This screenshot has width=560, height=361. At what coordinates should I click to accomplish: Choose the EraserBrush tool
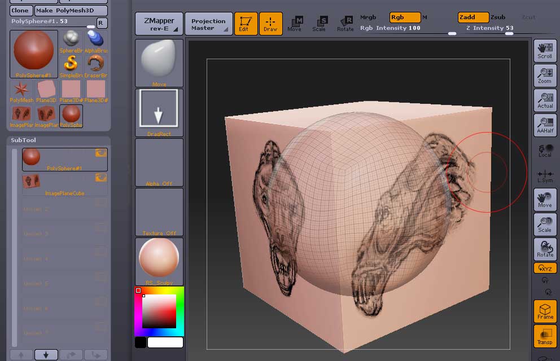(x=96, y=67)
